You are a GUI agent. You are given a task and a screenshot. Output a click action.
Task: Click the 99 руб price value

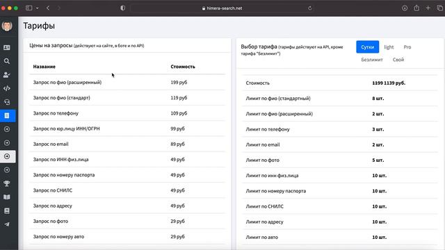tap(177, 128)
